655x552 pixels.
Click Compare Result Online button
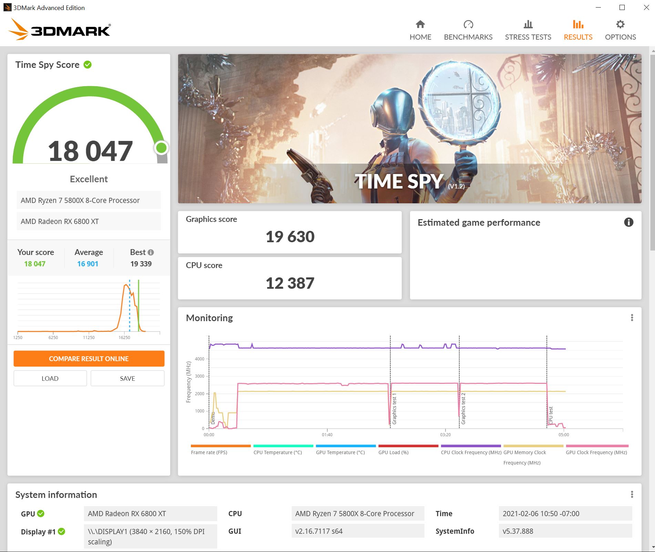89,359
